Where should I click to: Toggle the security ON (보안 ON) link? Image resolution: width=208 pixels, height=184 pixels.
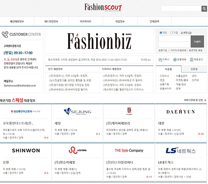[x=187, y=33]
